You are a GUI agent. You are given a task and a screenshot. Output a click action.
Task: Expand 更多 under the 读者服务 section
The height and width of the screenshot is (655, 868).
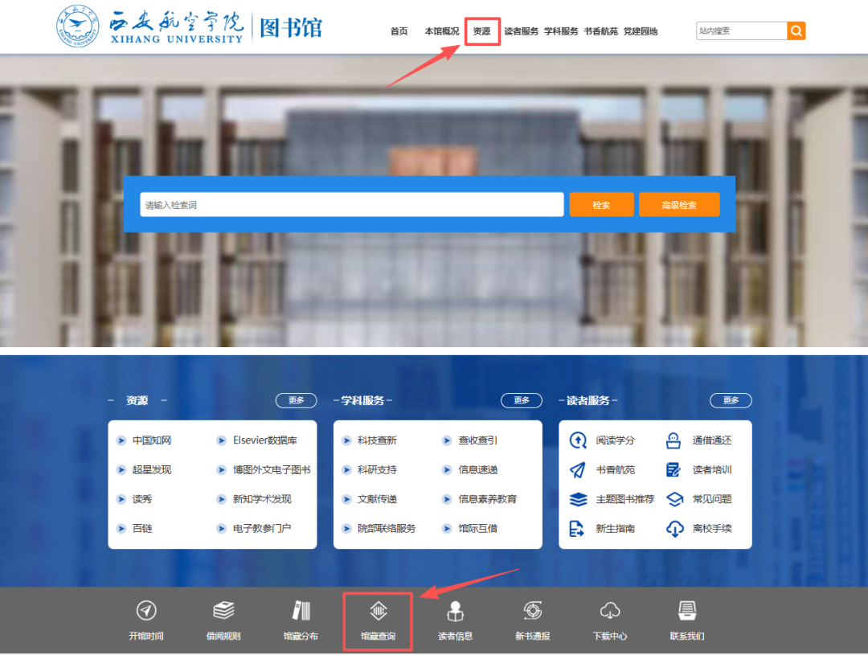pyautogui.click(x=730, y=400)
